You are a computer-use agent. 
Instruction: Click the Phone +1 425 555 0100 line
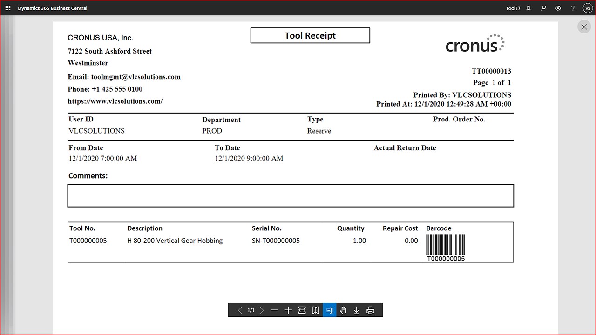coord(105,89)
